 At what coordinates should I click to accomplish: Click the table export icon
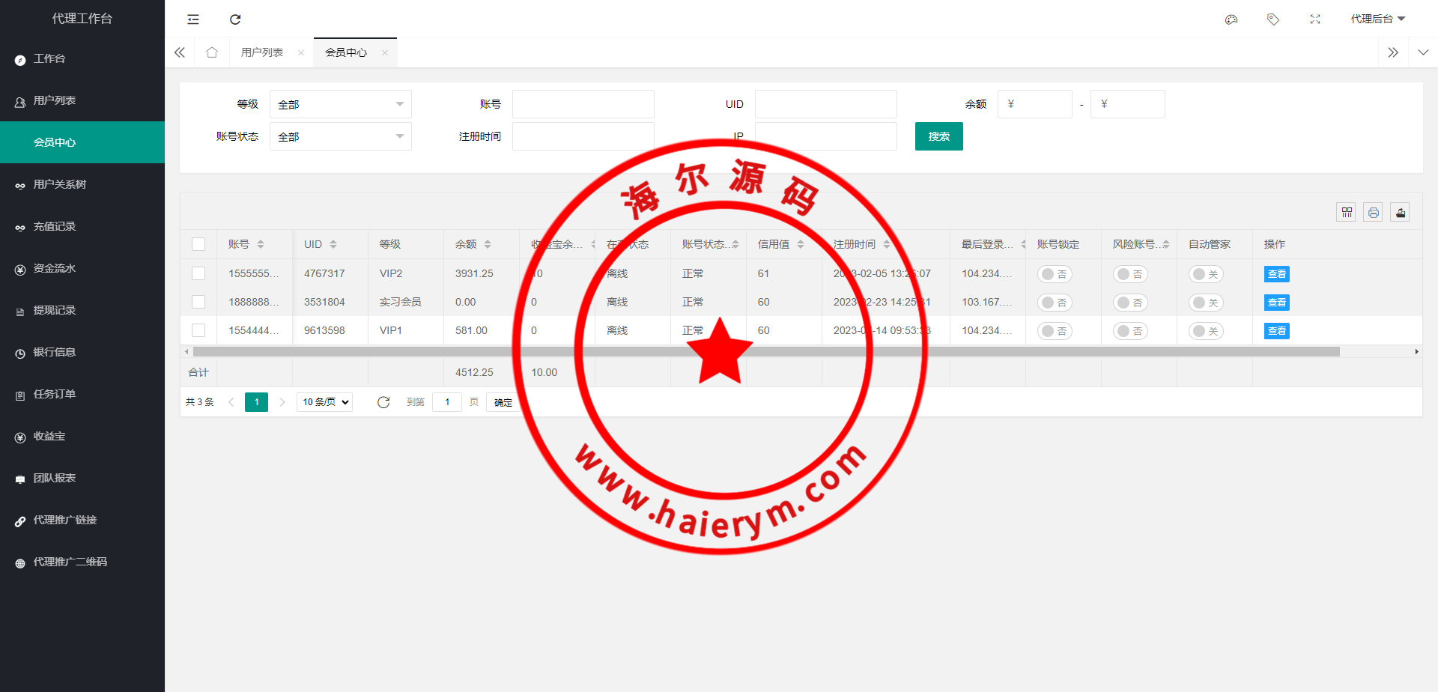(1400, 213)
